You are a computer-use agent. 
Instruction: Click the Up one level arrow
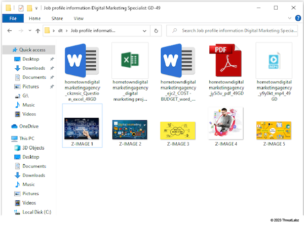[x=38, y=31]
